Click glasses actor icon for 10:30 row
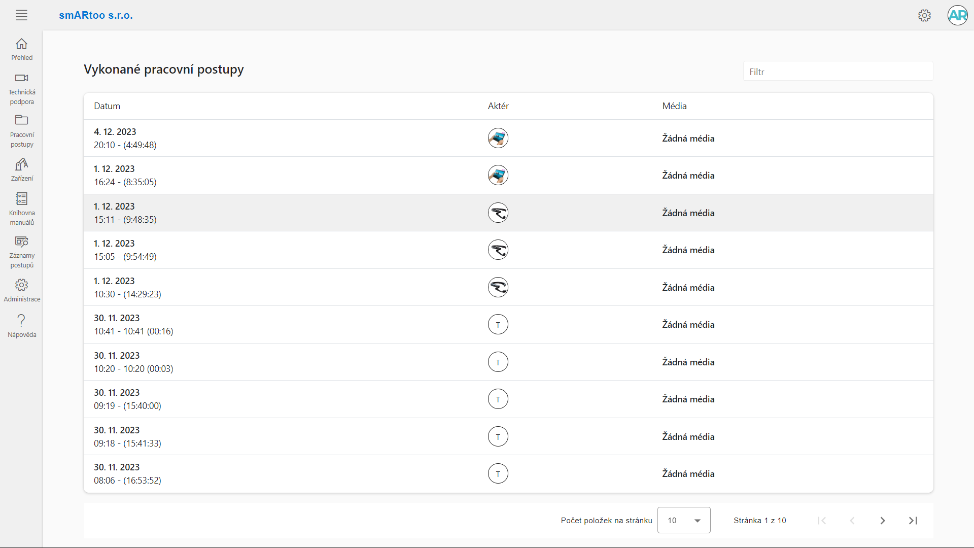The height and width of the screenshot is (548, 974). tap(498, 287)
